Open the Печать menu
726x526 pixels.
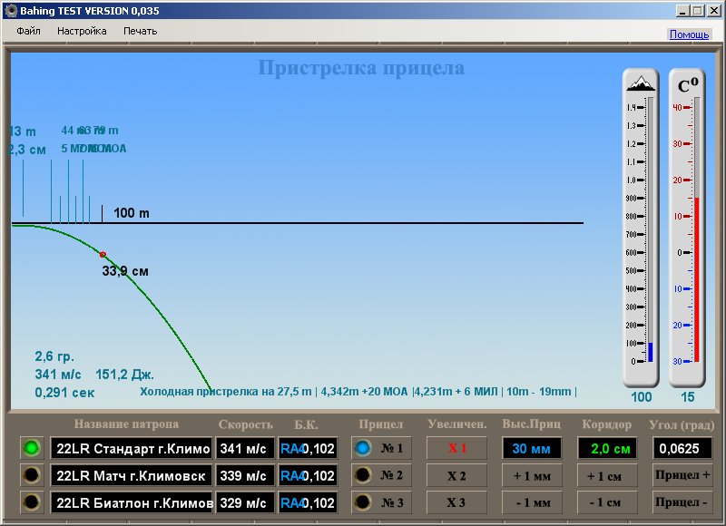tap(140, 31)
